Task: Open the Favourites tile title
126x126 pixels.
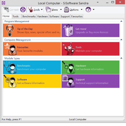Action: [x=23, y=47]
